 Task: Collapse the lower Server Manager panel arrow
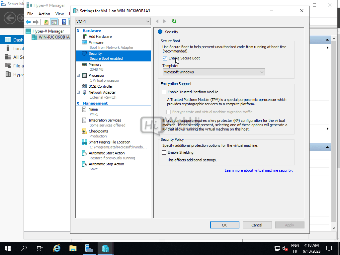pyautogui.click(x=327, y=147)
